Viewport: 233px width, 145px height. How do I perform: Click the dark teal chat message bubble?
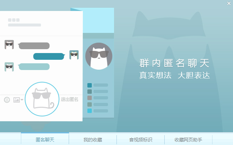coord(49,56)
